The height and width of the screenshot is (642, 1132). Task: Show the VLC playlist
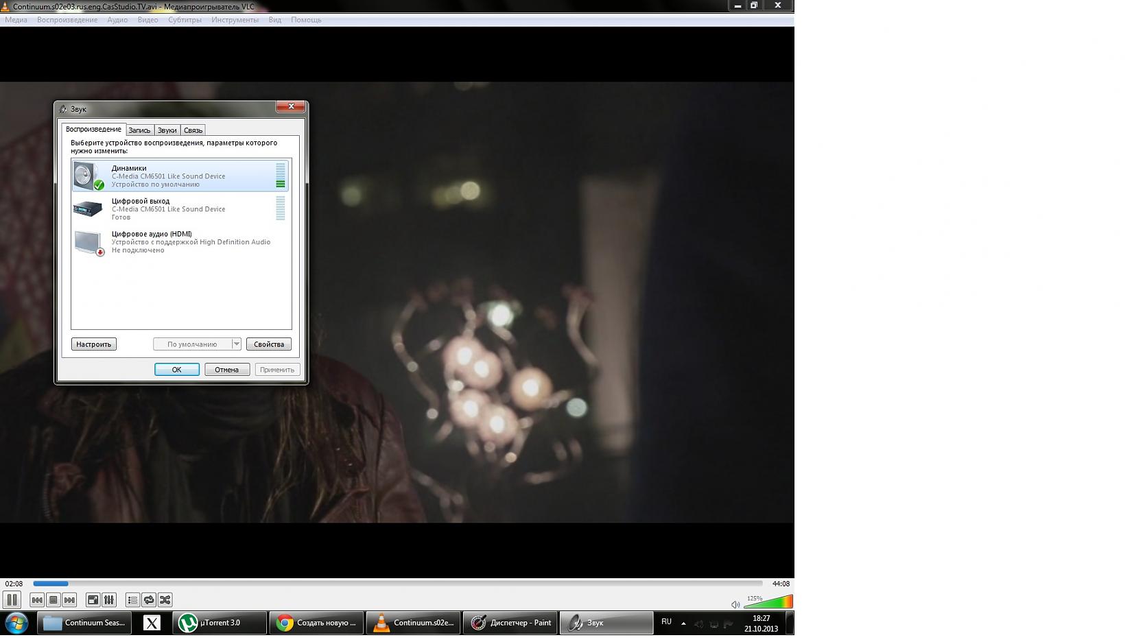coord(132,599)
